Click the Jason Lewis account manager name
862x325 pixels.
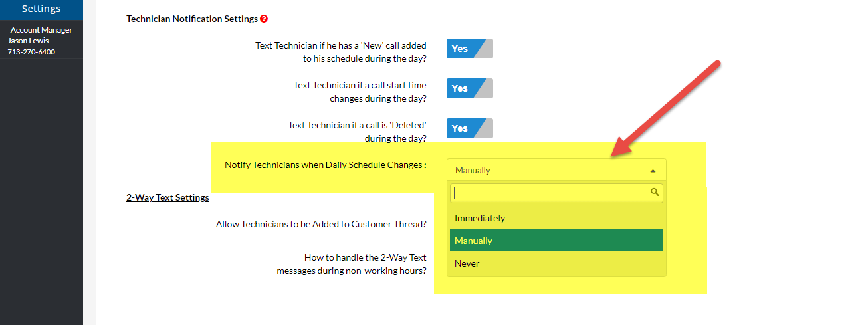[28, 41]
